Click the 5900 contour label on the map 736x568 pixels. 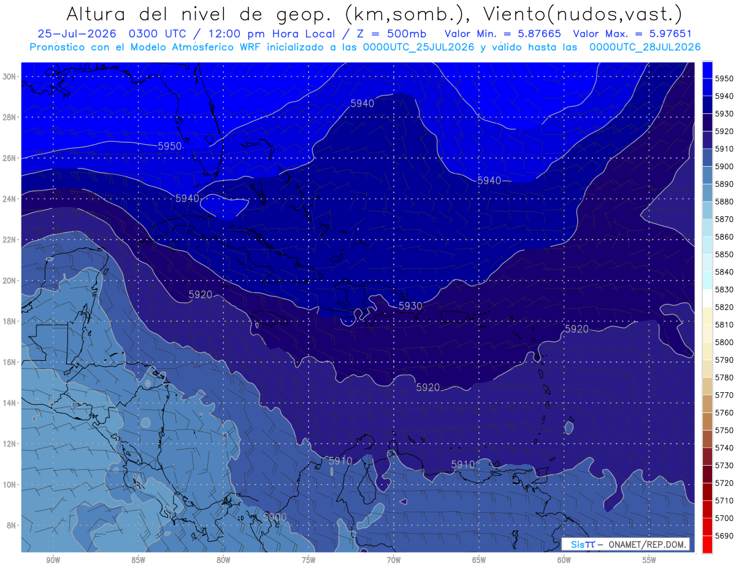coord(275,517)
